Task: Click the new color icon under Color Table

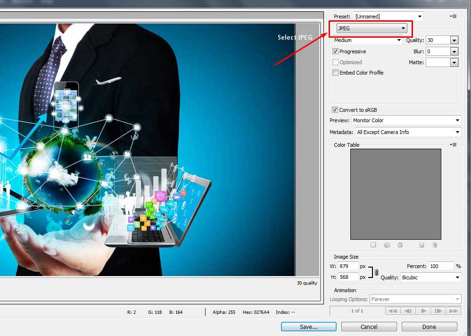Action: point(421,245)
